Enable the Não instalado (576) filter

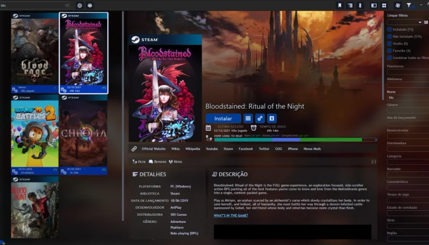point(390,37)
